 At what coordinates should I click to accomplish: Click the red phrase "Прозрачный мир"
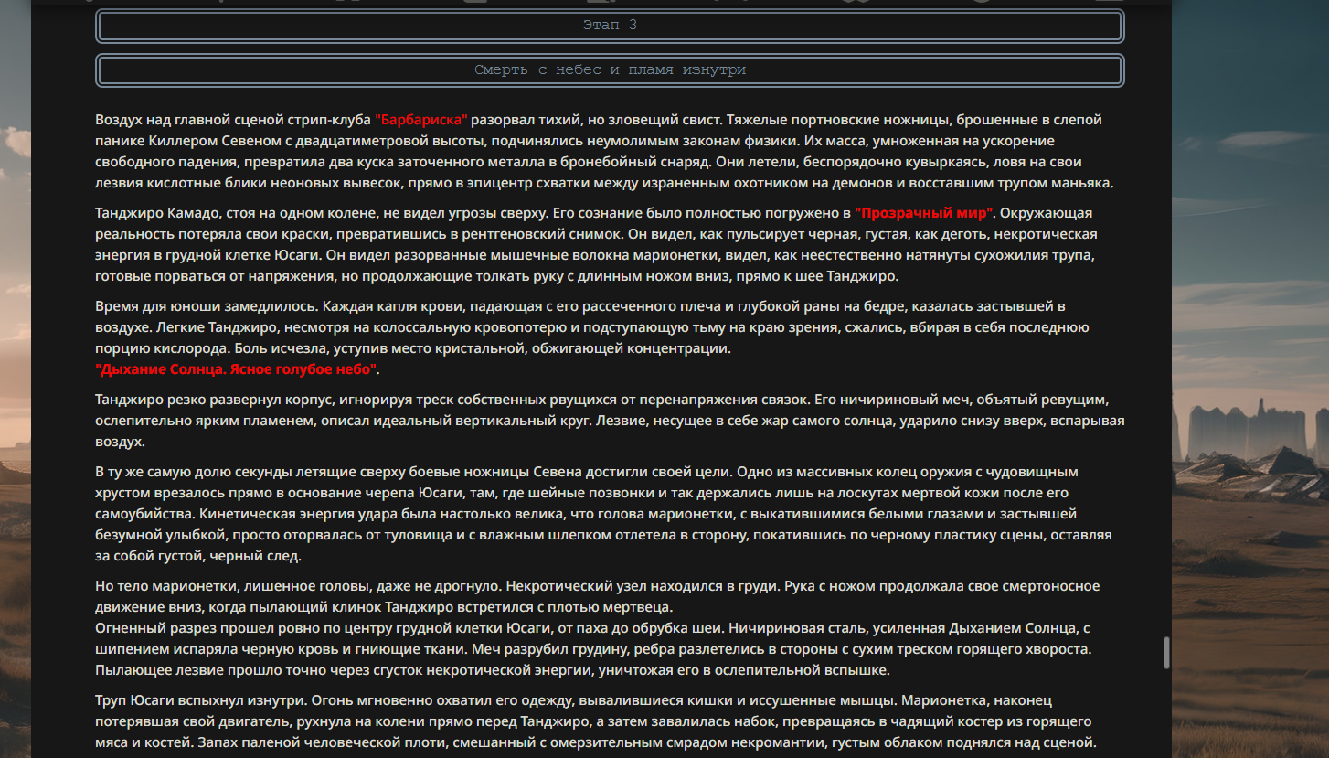923,214
